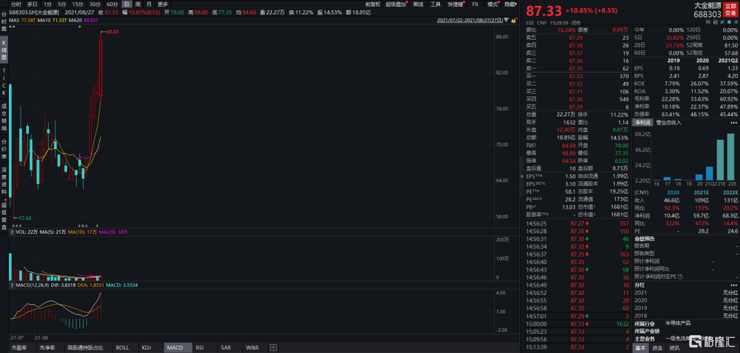This screenshot has width=740, height=353.
Task: Open the 前复权 adjustment dropdown
Action: point(373,4)
